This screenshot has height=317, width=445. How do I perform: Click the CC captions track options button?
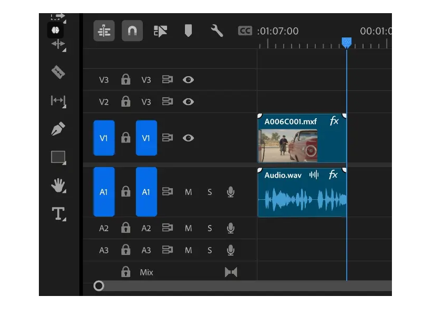click(x=245, y=30)
